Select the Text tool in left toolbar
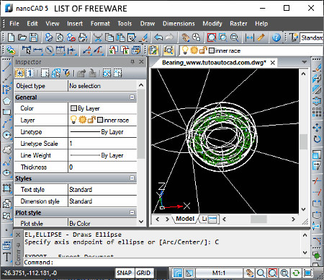The image size is (324, 280). [7, 257]
